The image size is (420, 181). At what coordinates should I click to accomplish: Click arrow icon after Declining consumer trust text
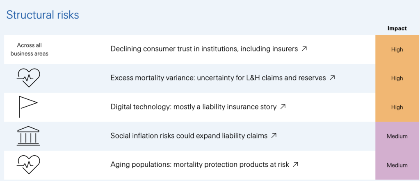coord(304,49)
